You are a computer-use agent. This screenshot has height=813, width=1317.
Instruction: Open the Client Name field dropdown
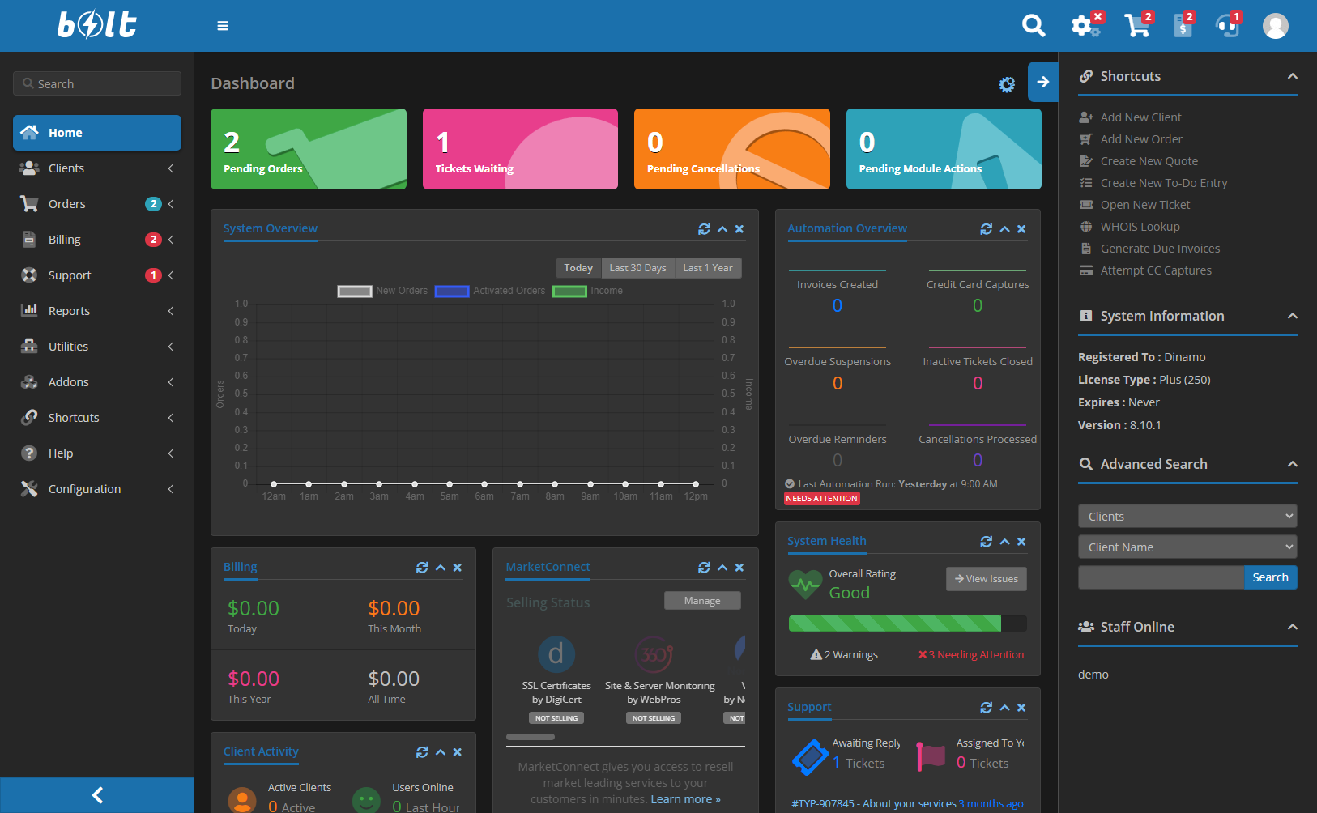[1187, 547]
